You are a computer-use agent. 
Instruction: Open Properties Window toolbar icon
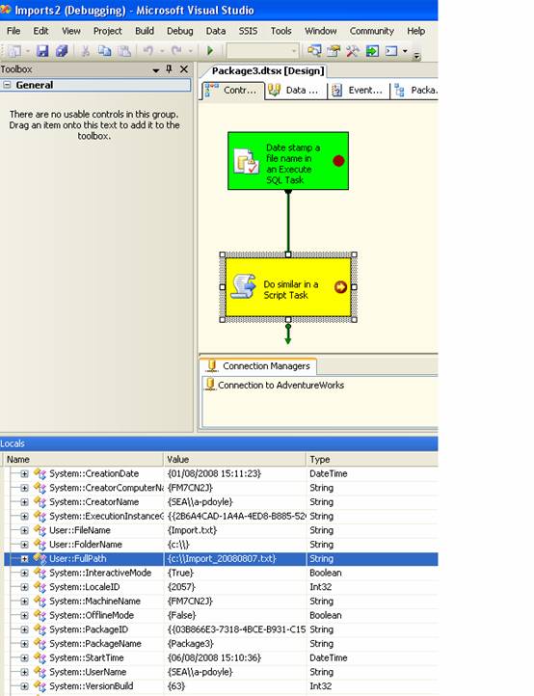click(x=334, y=51)
